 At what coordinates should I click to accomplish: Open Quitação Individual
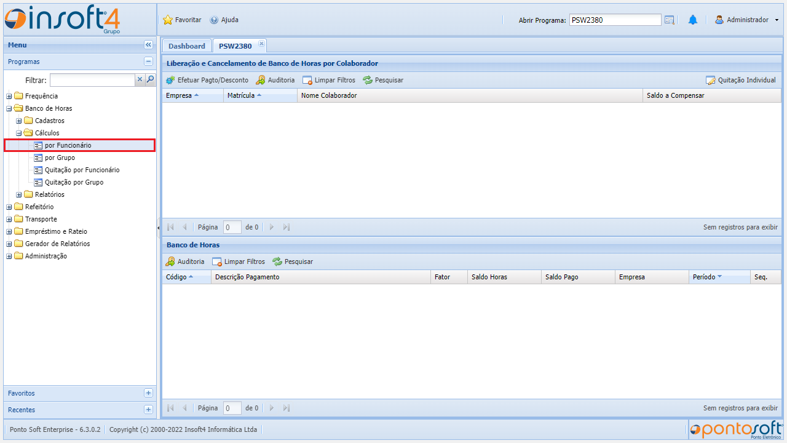(741, 80)
